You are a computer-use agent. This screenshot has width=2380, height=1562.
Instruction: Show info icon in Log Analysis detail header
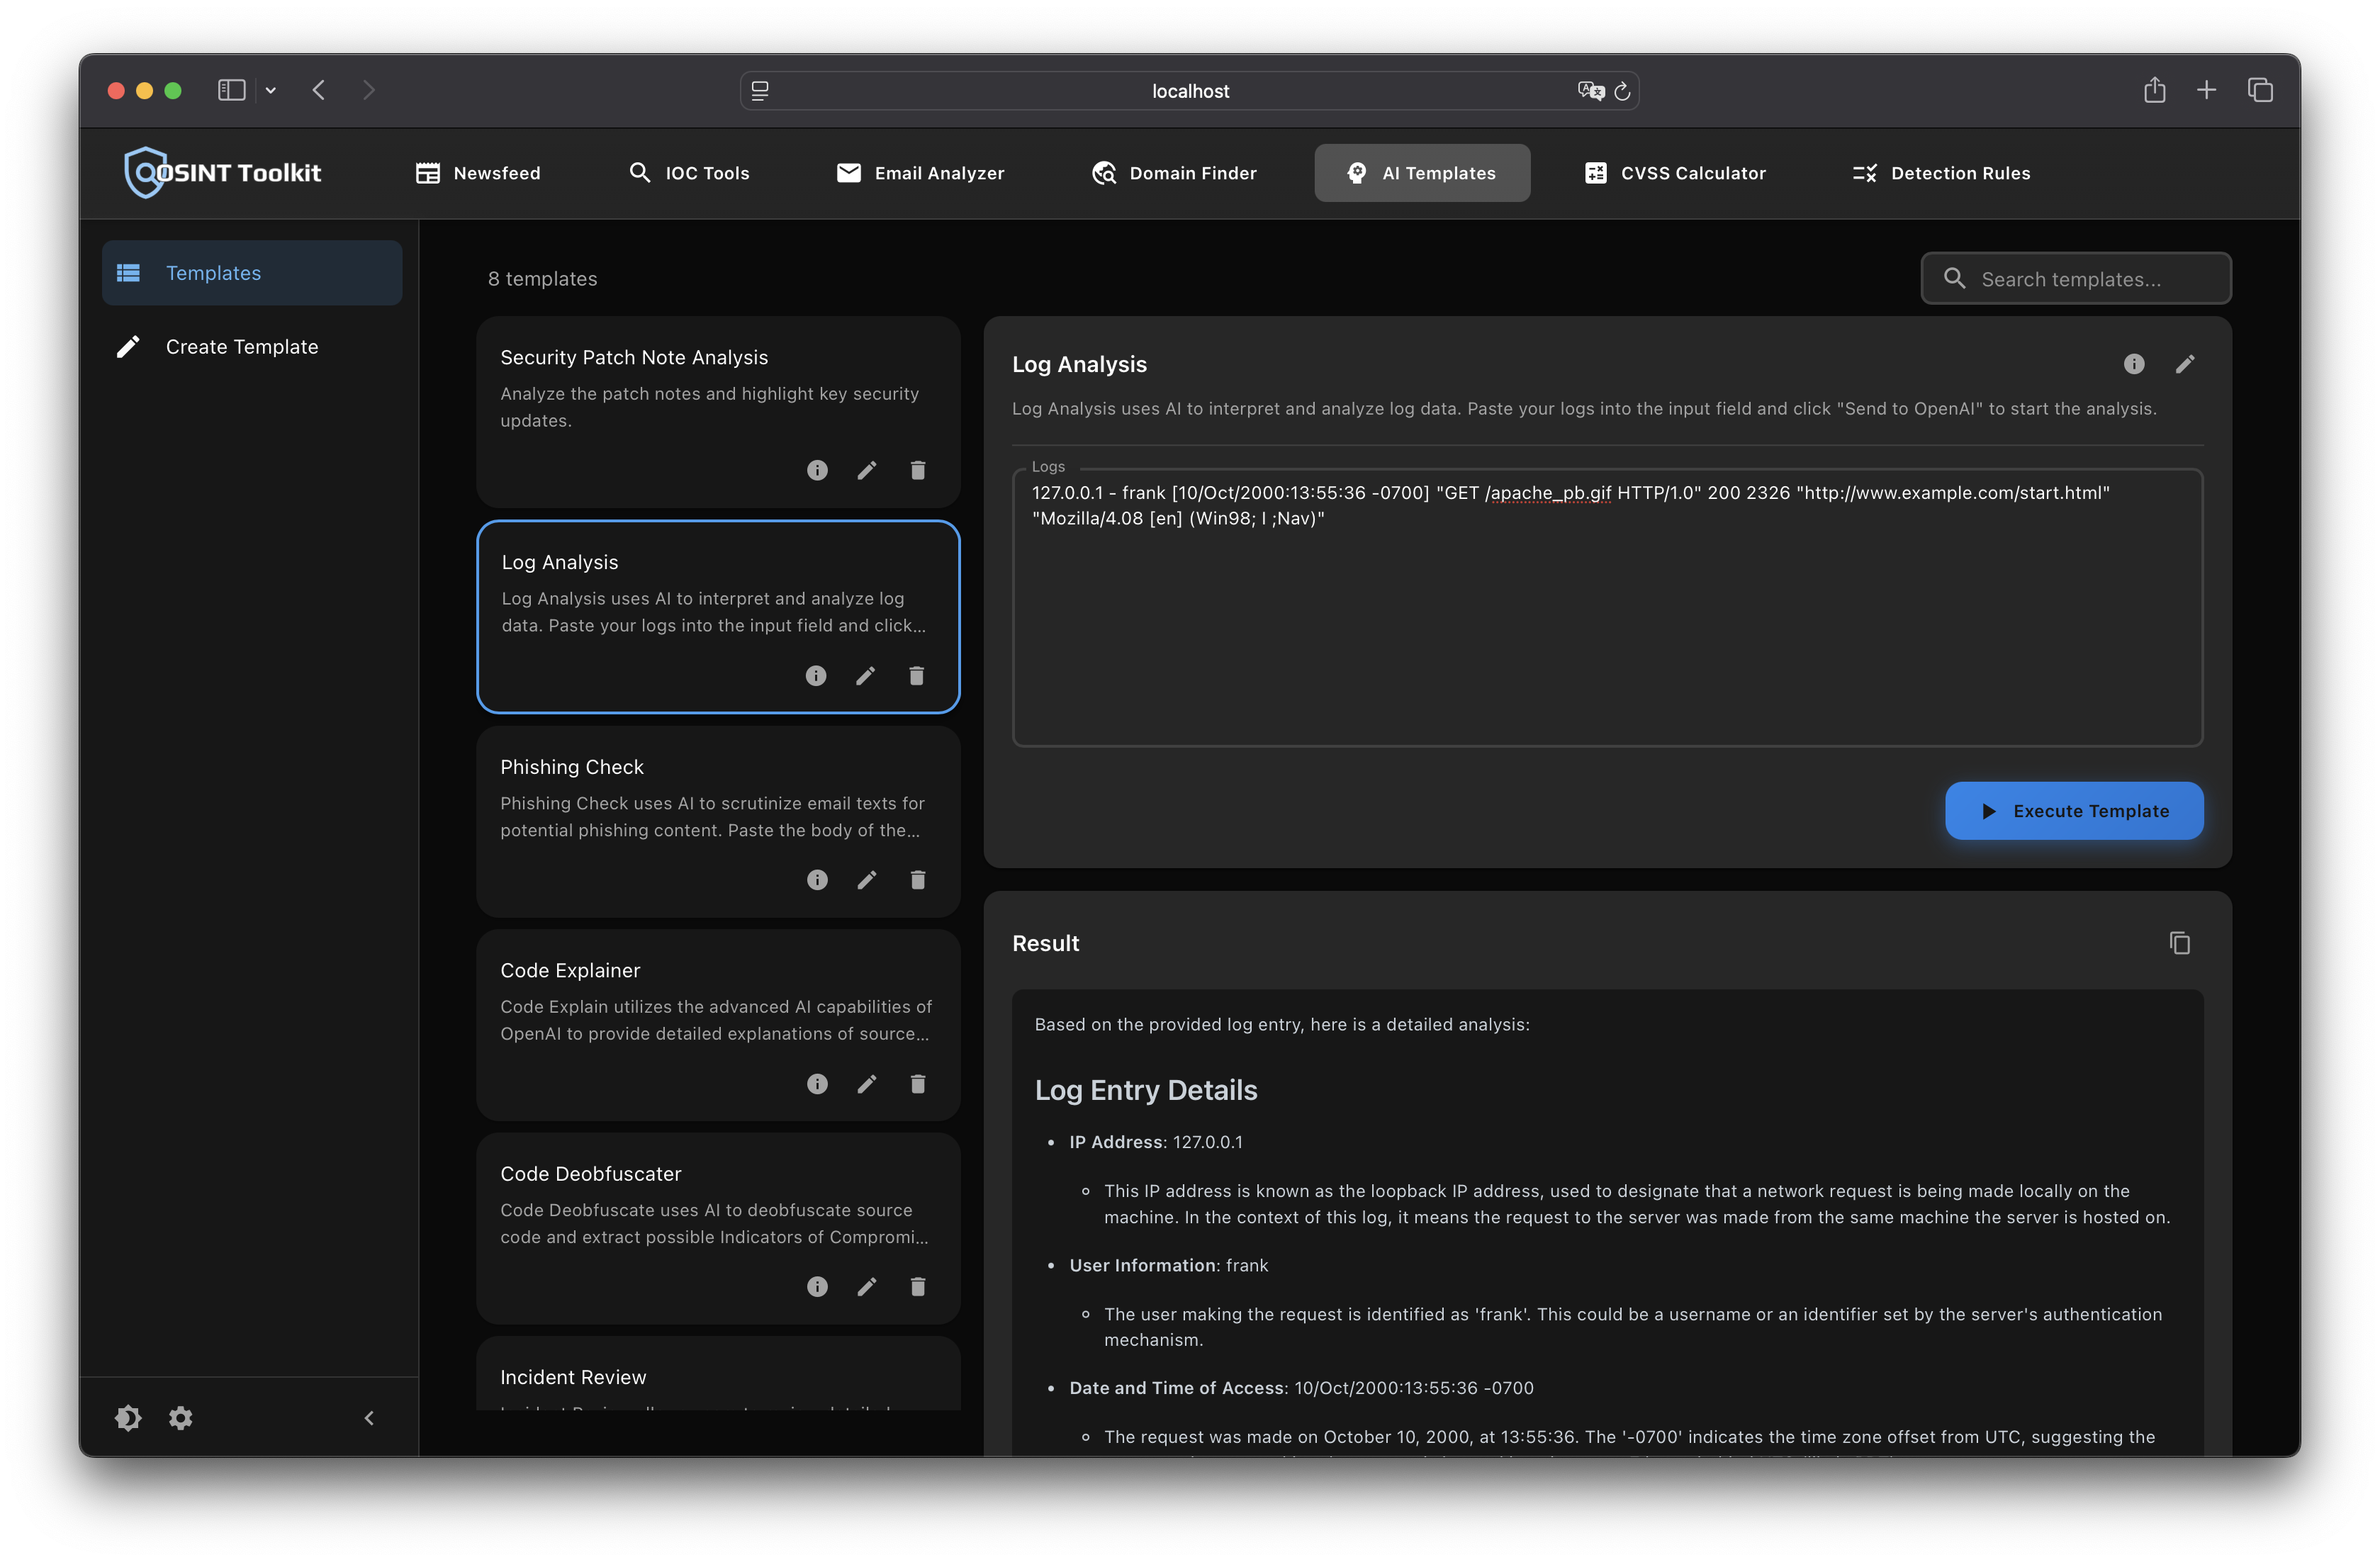(2133, 364)
